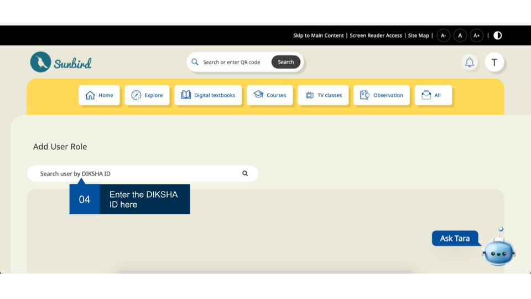This screenshot has width=531, height=299.
Task: Open the Site Map link
Action: point(418,35)
